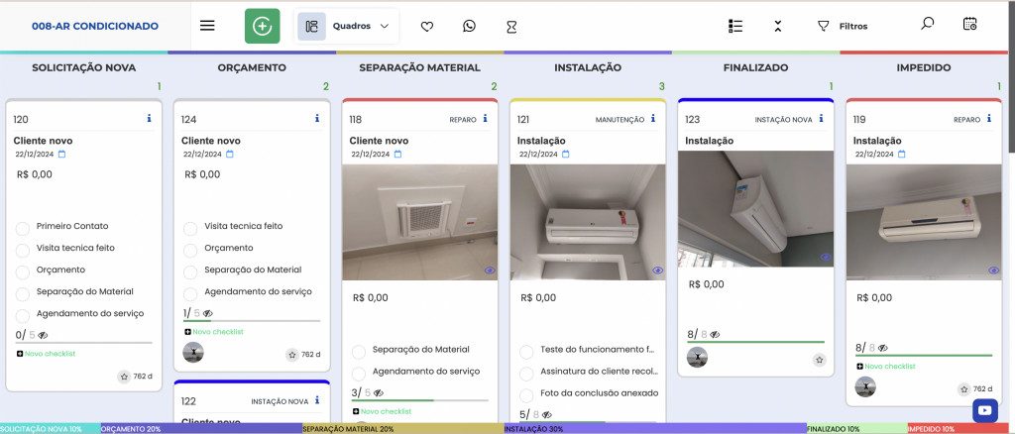Check 'Visita tecnica feito' on card 124
The image size is (1015, 434).
point(190,227)
